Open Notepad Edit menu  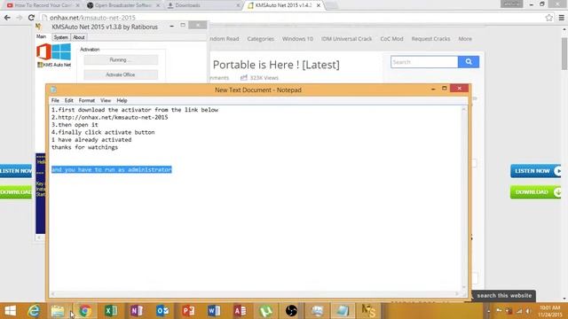click(x=69, y=100)
